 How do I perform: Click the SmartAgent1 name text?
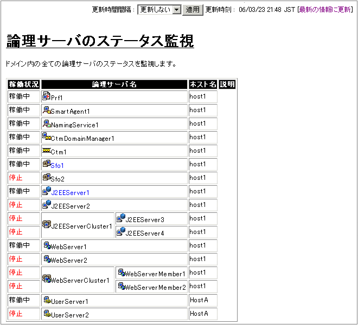pos(70,111)
